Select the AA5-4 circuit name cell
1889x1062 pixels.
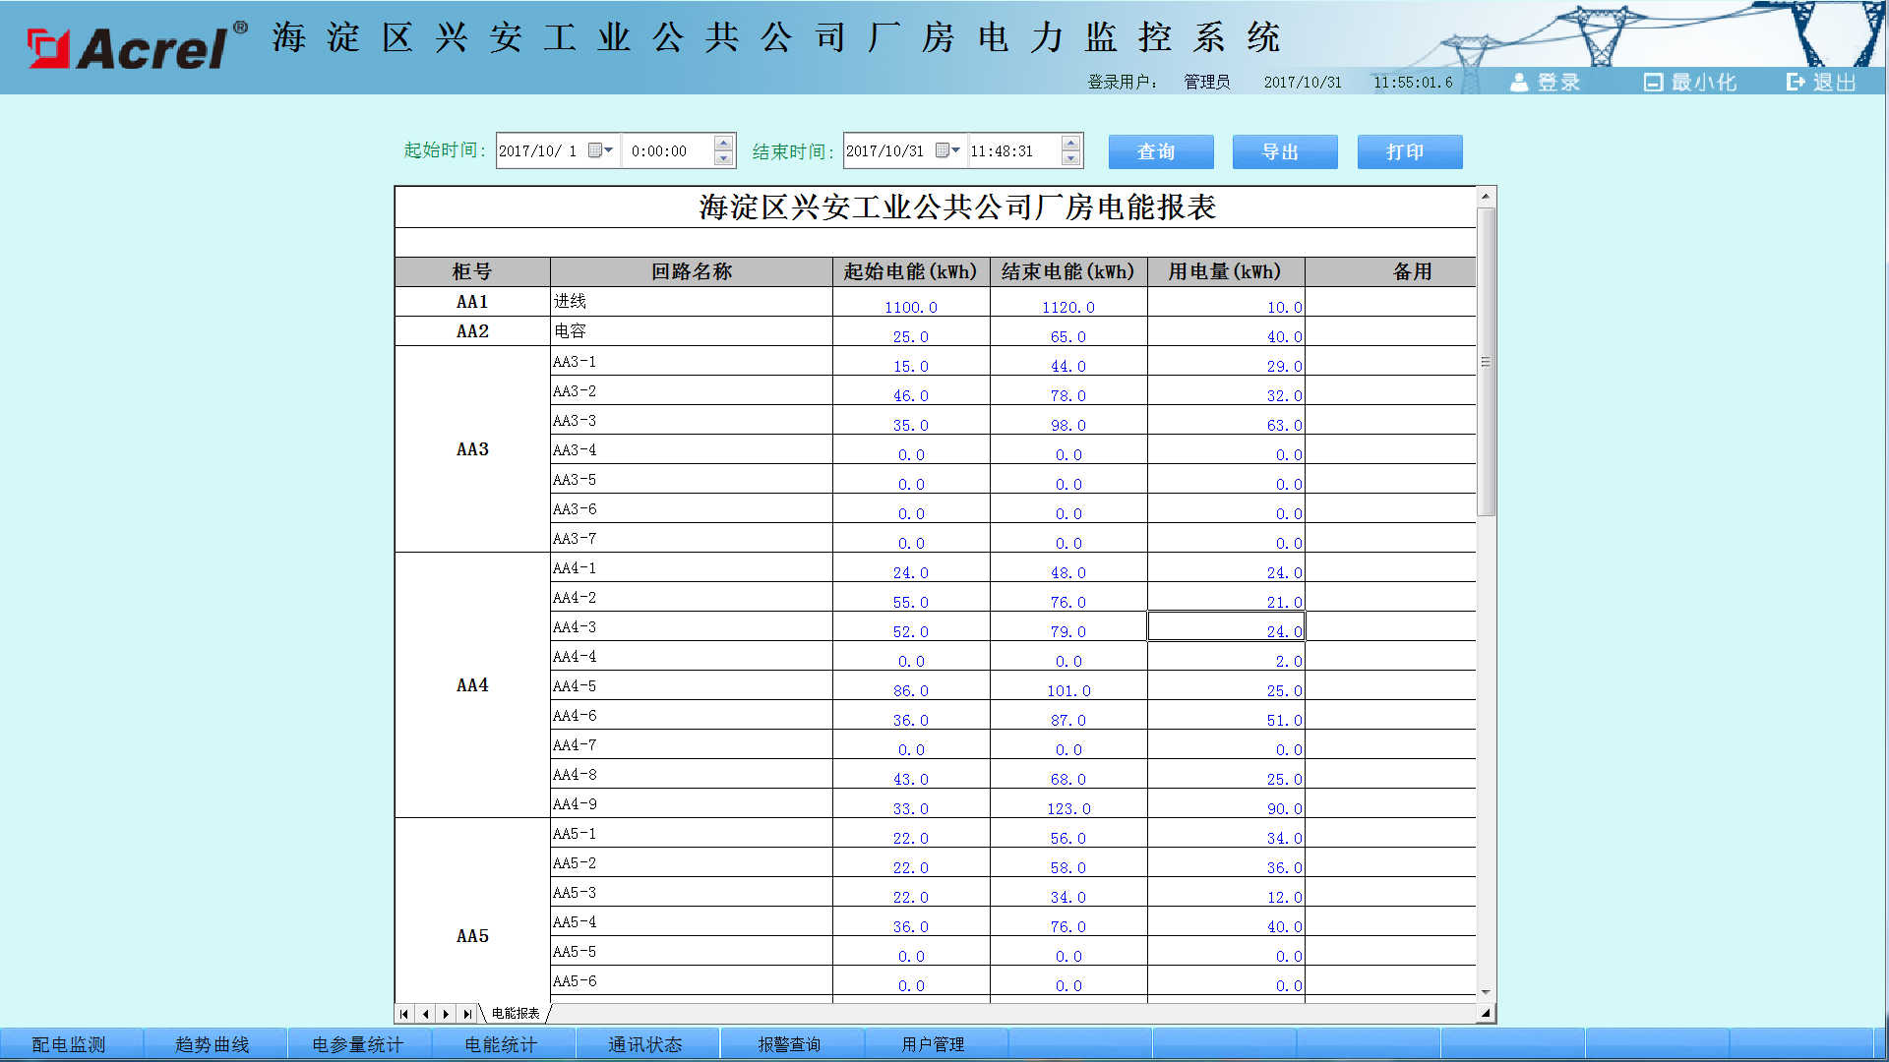pos(692,921)
